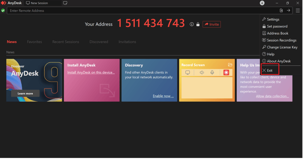303x160 pixels.
Task: Open the Recent Sessions tab
Action: (66, 42)
